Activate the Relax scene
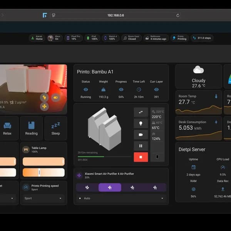 (7, 128)
